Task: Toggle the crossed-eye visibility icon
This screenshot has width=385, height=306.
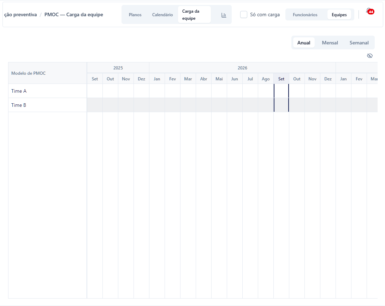Action: pos(369,56)
